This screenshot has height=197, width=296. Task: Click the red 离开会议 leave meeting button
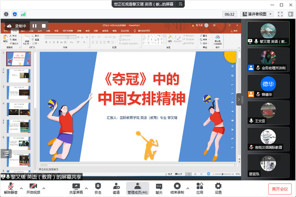(x=280, y=188)
